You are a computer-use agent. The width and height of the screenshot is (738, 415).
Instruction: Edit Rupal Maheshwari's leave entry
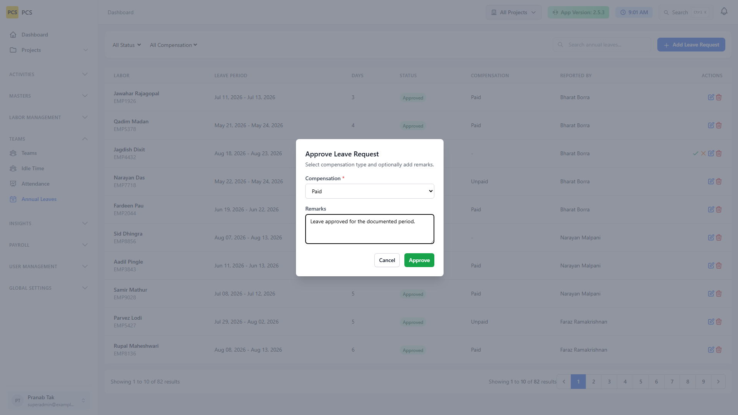(711, 350)
